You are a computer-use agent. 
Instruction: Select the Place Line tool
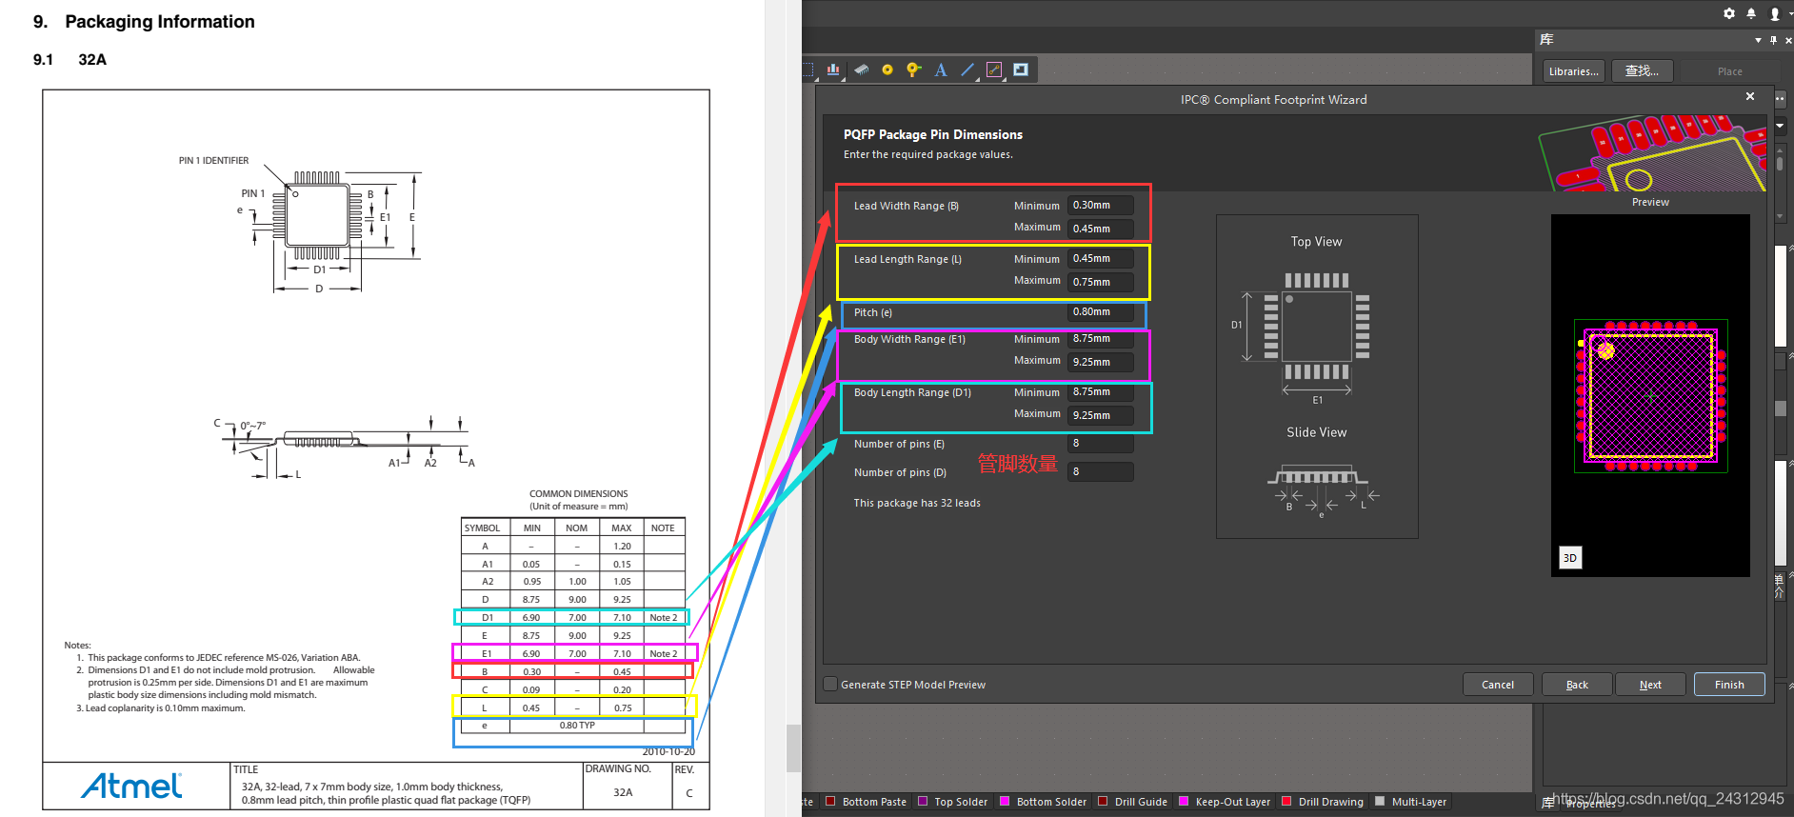pos(967,70)
